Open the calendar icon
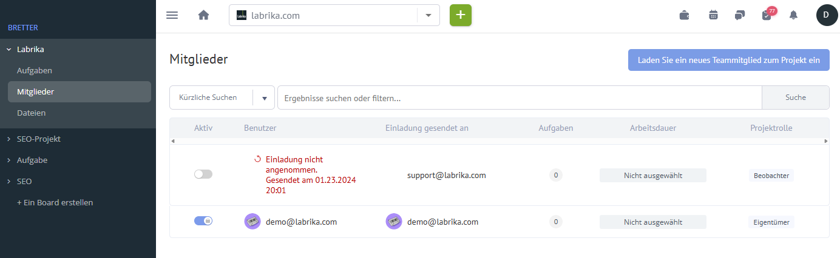This screenshot has width=840, height=258. point(713,15)
